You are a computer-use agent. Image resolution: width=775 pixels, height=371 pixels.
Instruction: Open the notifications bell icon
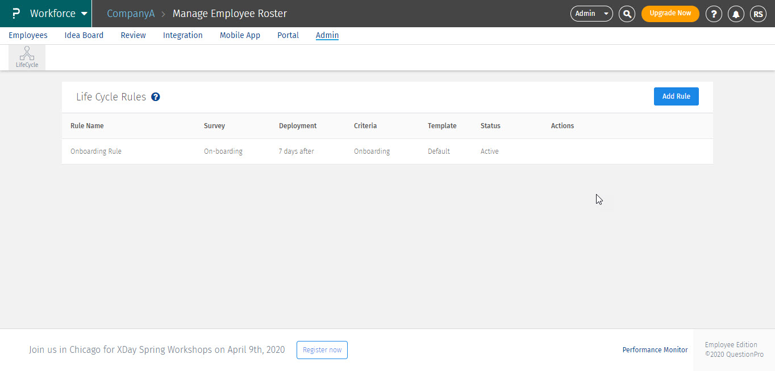736,14
